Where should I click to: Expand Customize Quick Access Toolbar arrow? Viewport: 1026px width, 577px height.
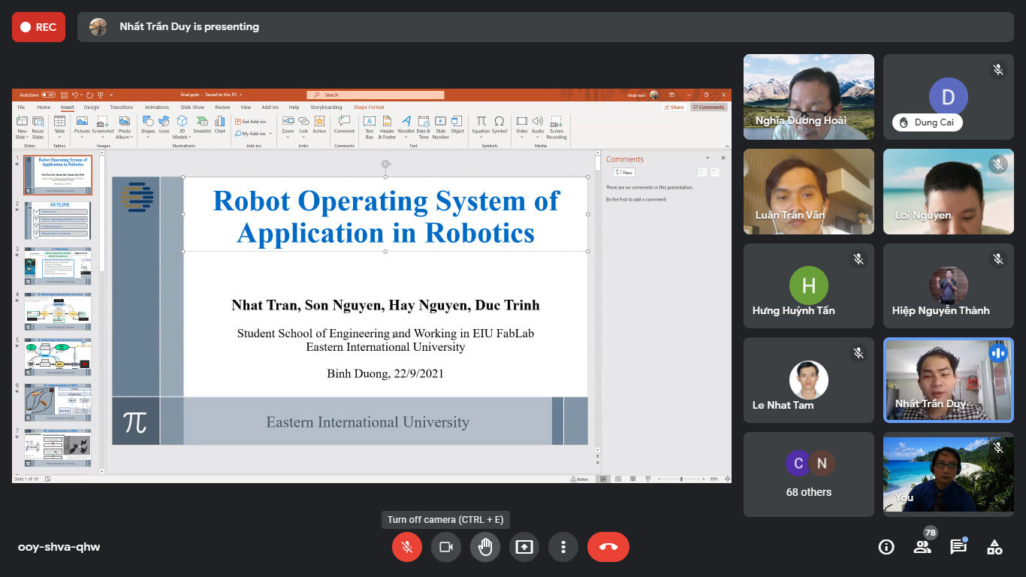coord(111,95)
